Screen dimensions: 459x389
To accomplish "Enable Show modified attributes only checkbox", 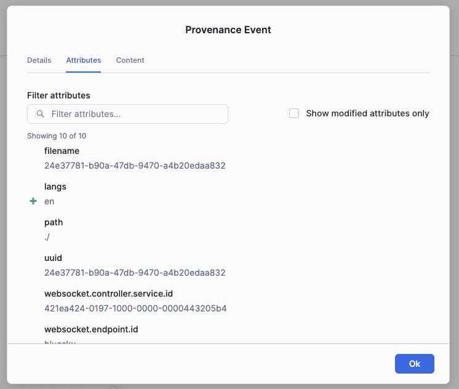I will (x=294, y=113).
